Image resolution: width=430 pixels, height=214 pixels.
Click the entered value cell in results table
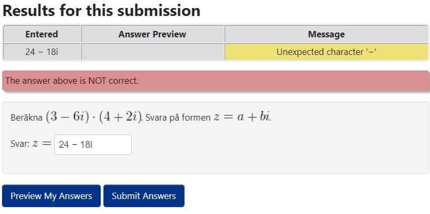coord(42,52)
